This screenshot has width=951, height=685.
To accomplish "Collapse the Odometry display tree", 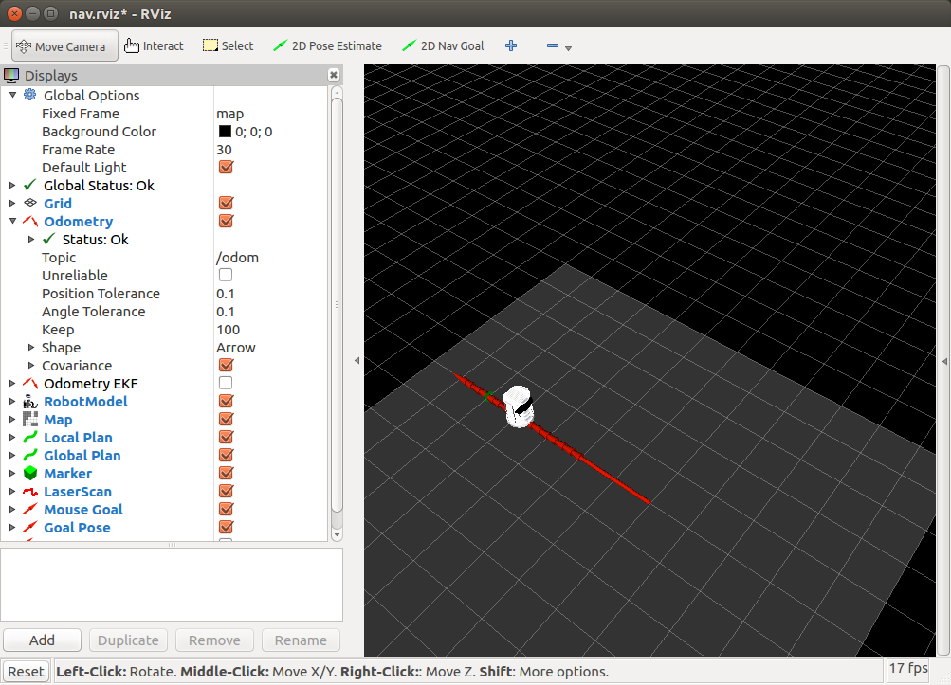I will (12, 221).
